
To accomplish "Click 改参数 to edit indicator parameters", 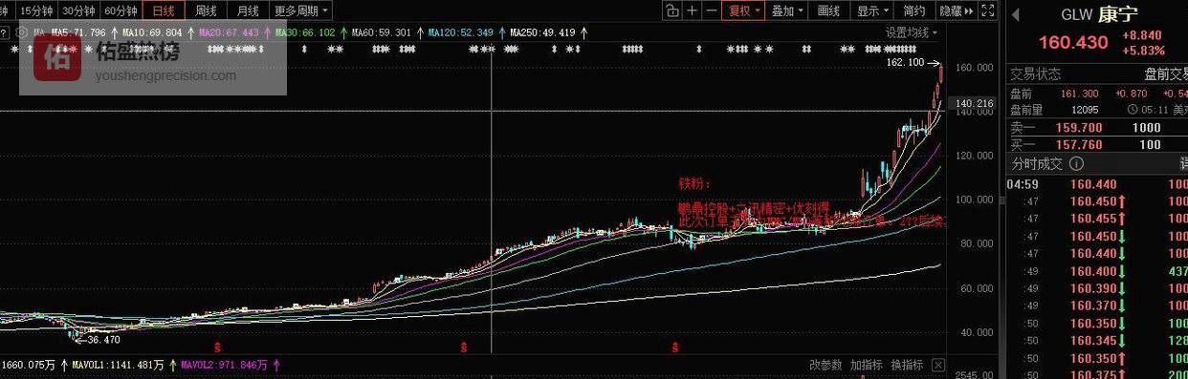I will click(826, 365).
